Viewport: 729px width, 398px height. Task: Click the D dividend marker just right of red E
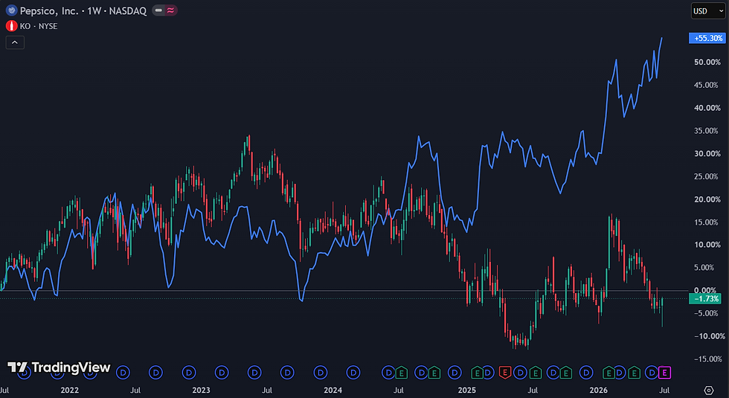520,373
